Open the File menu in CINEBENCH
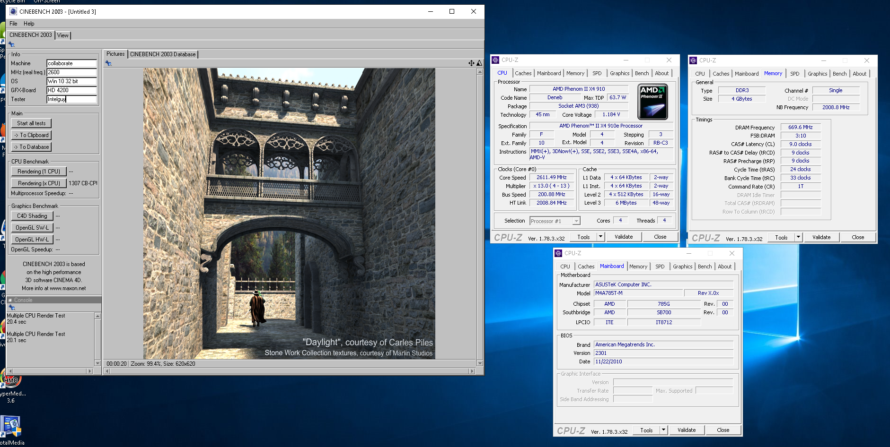 point(13,24)
